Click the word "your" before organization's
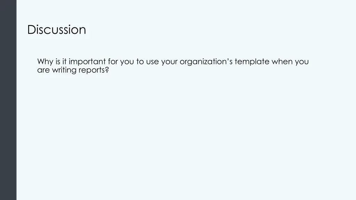The image size is (356, 200). pyautogui.click(x=169, y=62)
